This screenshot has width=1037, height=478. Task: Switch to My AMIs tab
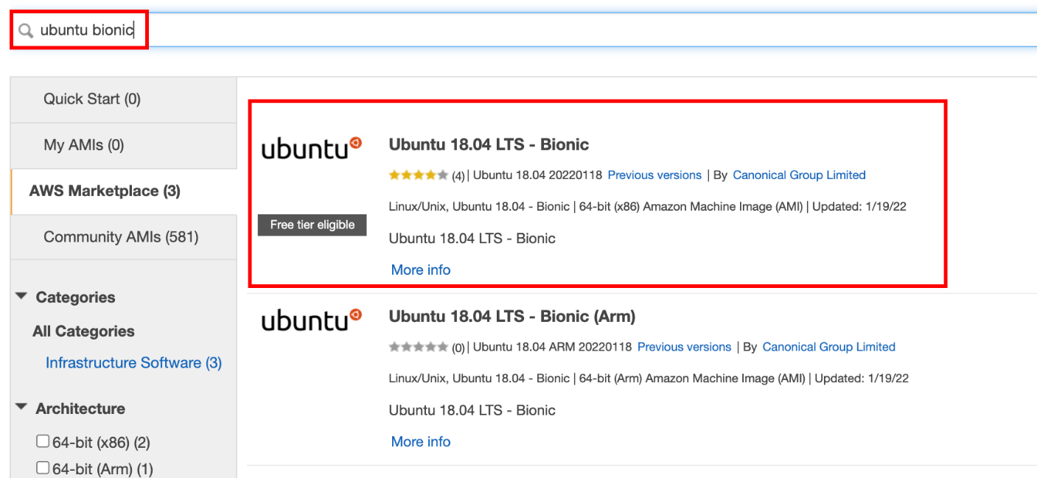84,145
